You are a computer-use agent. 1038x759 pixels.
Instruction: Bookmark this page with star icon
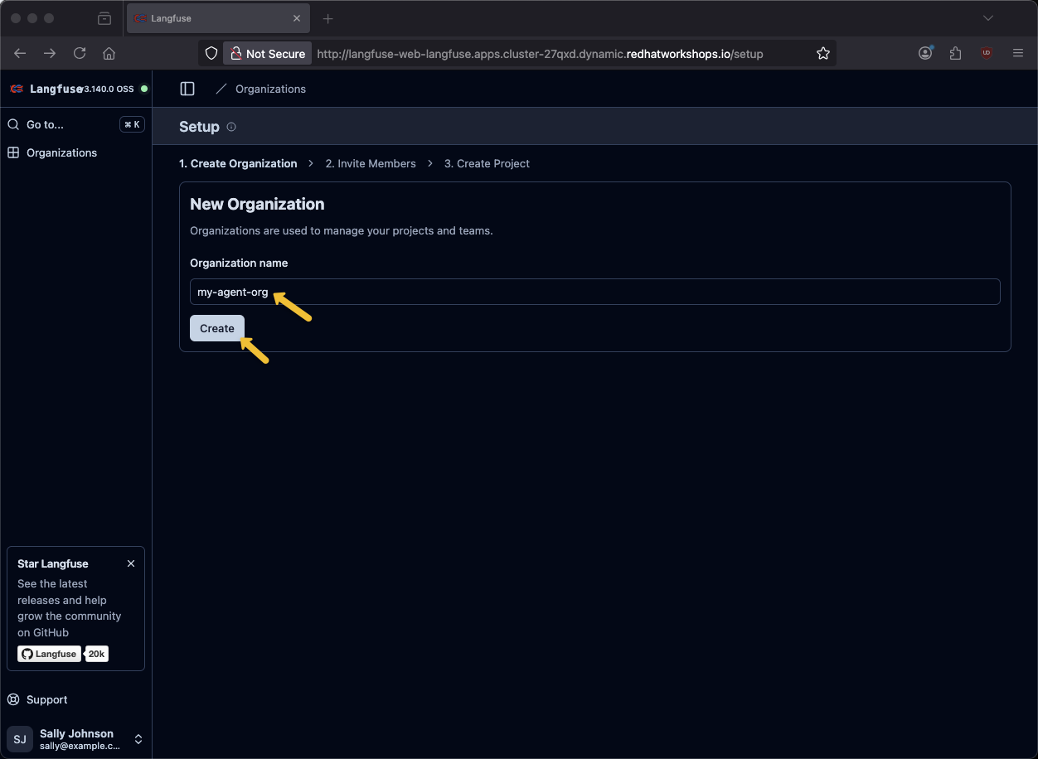coord(822,54)
